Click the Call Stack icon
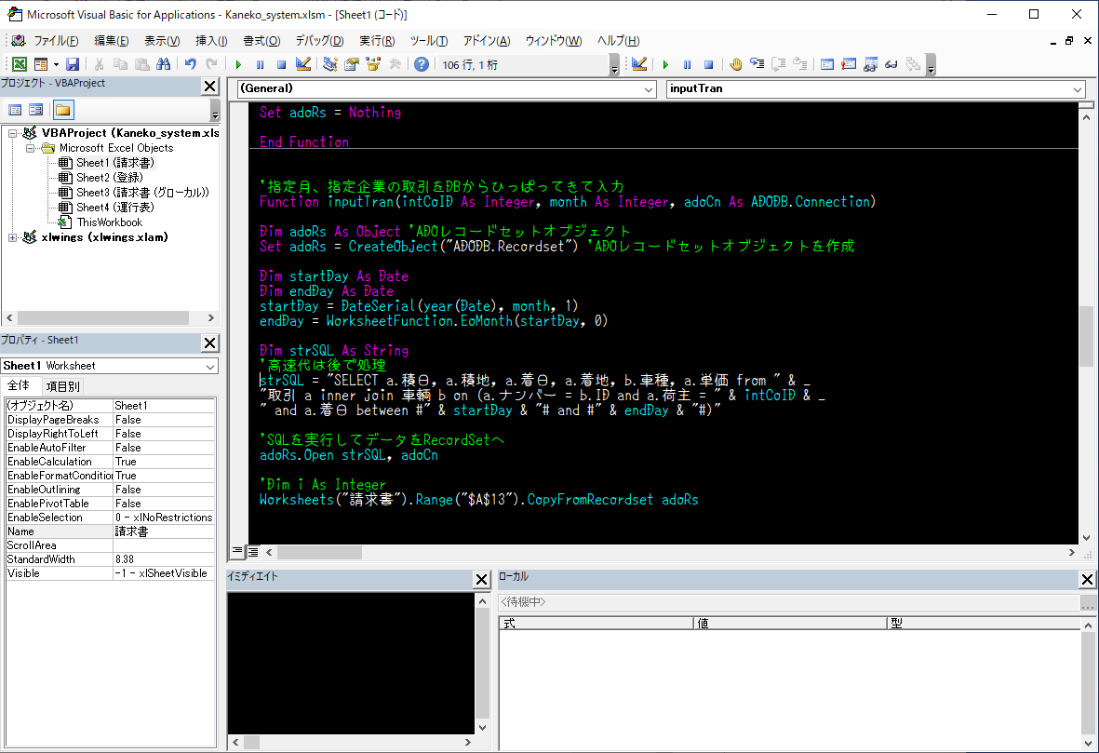The height and width of the screenshot is (753, 1099). pyautogui.click(x=913, y=64)
